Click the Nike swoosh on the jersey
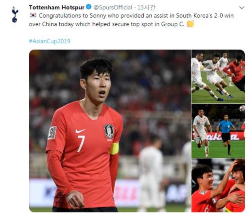247x214 pixels. point(80,131)
